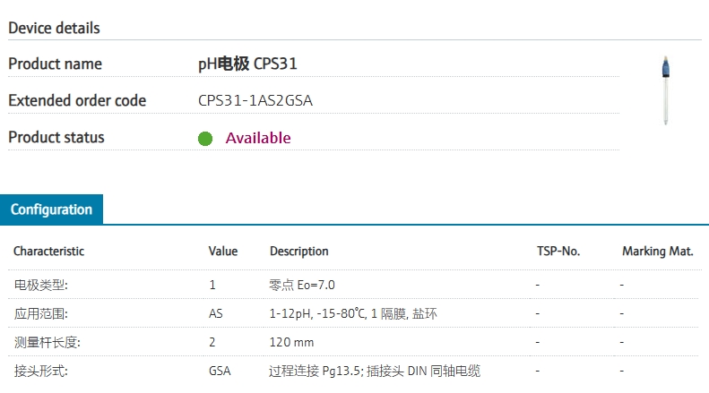Click the product name pH电极 CPS31
The image size is (709, 393).
tap(247, 64)
